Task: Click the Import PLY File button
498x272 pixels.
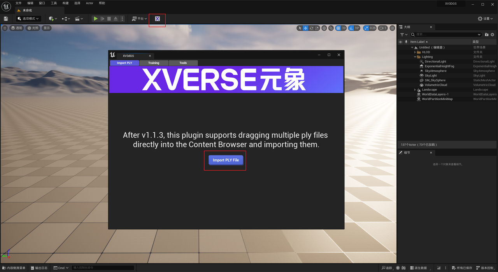Action: (x=226, y=160)
